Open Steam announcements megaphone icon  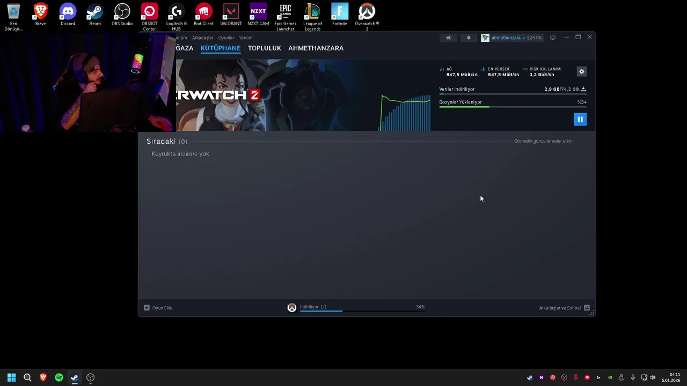pyautogui.click(x=449, y=38)
